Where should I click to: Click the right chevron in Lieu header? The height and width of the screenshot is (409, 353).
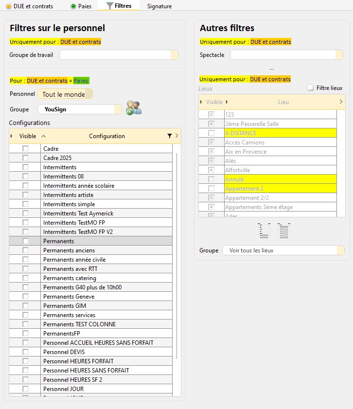(341, 102)
